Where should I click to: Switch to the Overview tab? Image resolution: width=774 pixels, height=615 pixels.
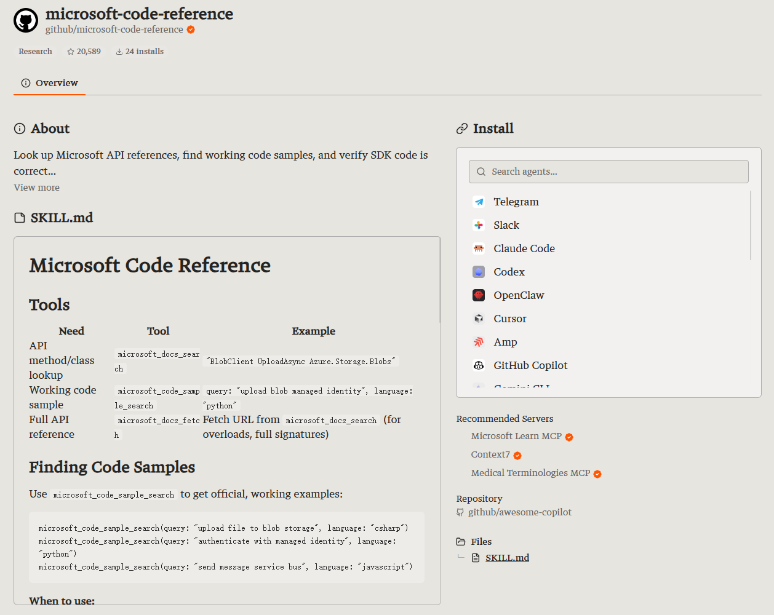click(50, 83)
